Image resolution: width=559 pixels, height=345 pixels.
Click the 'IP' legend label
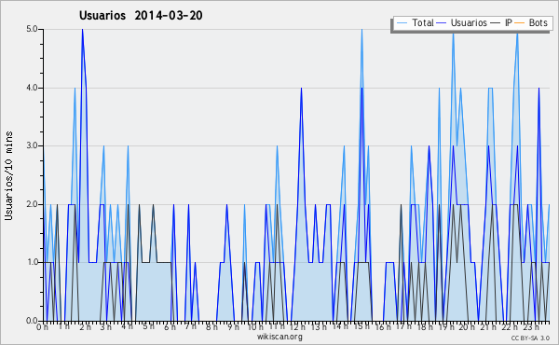pyautogui.click(x=509, y=22)
